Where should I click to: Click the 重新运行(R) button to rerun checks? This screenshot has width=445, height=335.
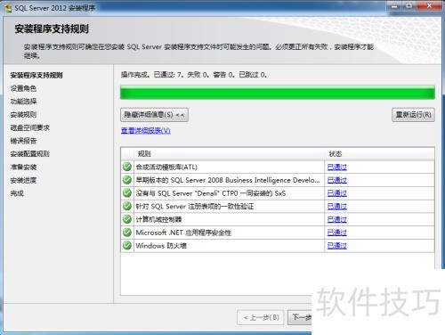(413, 115)
